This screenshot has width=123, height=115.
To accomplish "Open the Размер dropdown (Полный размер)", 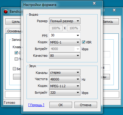I will point(65,21).
